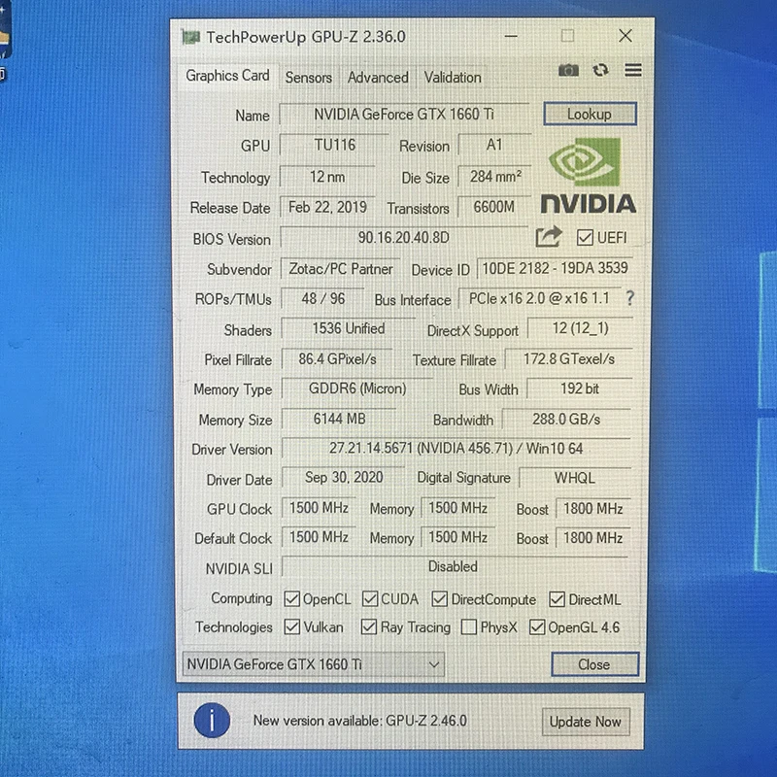Minimize the GPU-Z window
Screen dimensions: 777x777
(511, 36)
